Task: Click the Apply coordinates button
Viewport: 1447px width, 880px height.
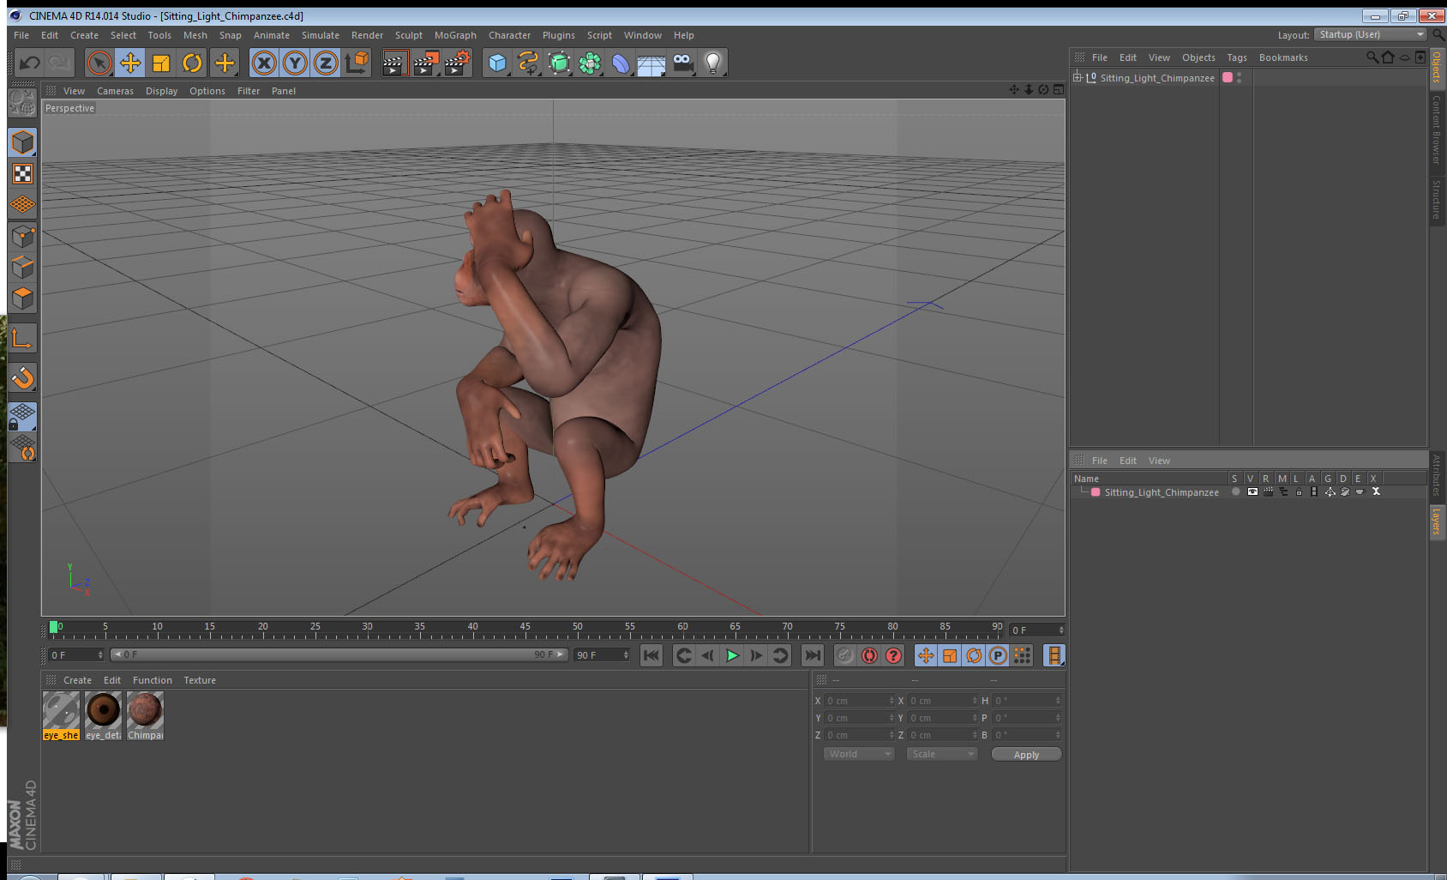Action: pos(1026,755)
